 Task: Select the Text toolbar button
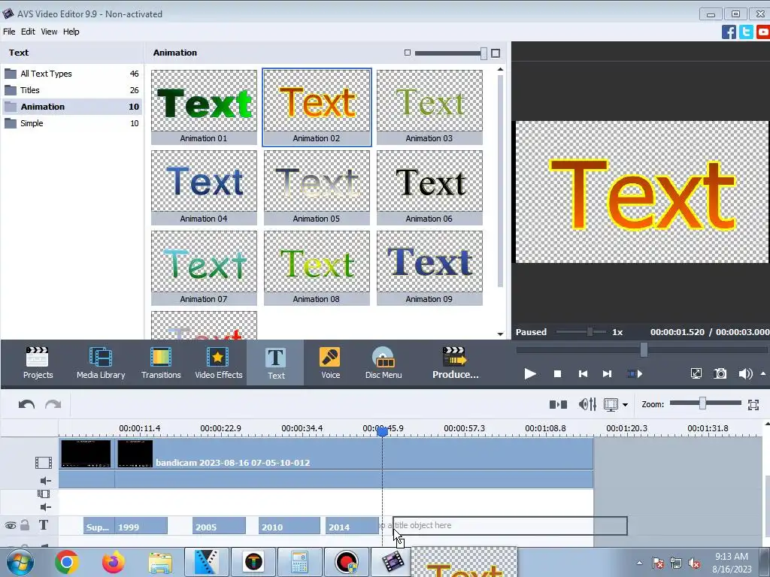point(275,363)
